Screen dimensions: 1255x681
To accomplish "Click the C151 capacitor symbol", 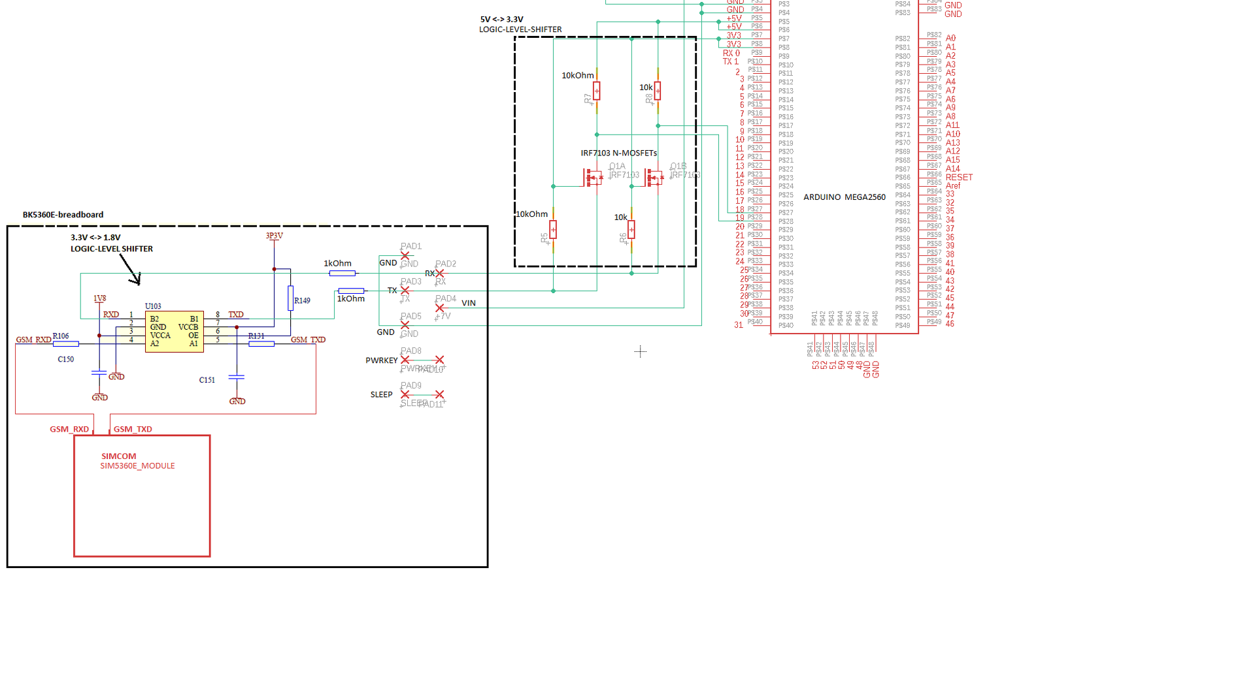I will pos(237,377).
